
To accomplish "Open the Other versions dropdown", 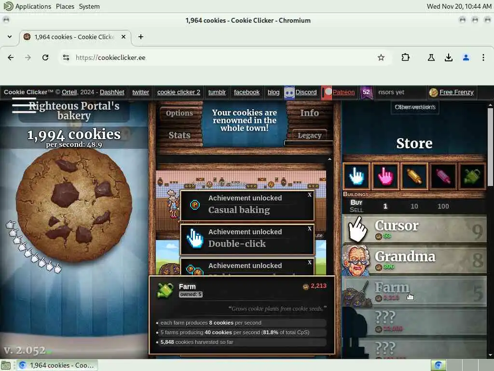I will coord(415,107).
